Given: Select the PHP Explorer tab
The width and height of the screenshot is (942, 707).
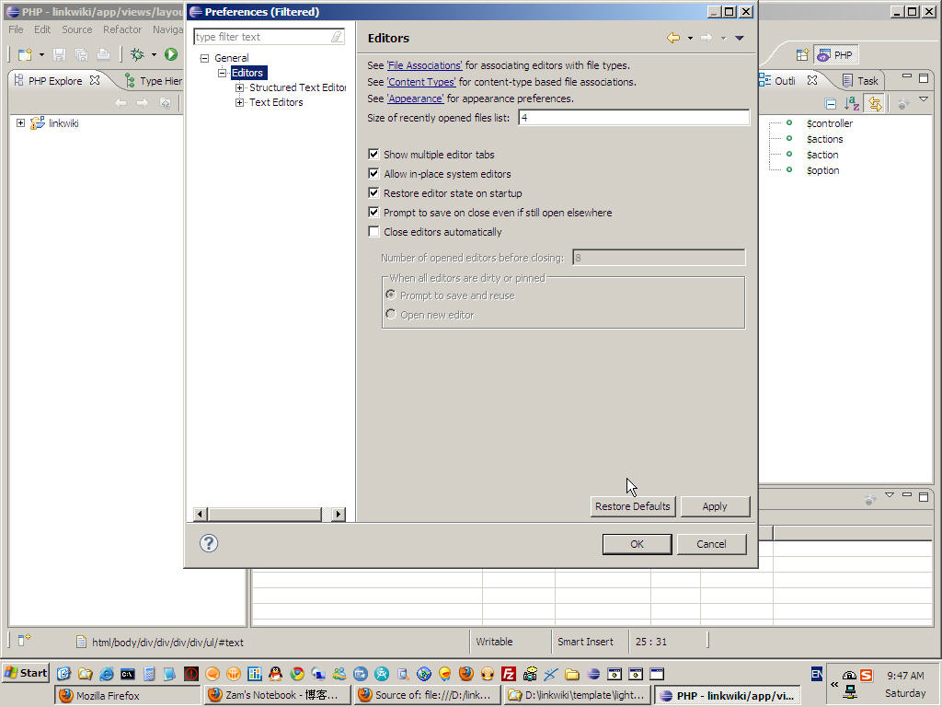Looking at the screenshot, I should tap(56, 81).
